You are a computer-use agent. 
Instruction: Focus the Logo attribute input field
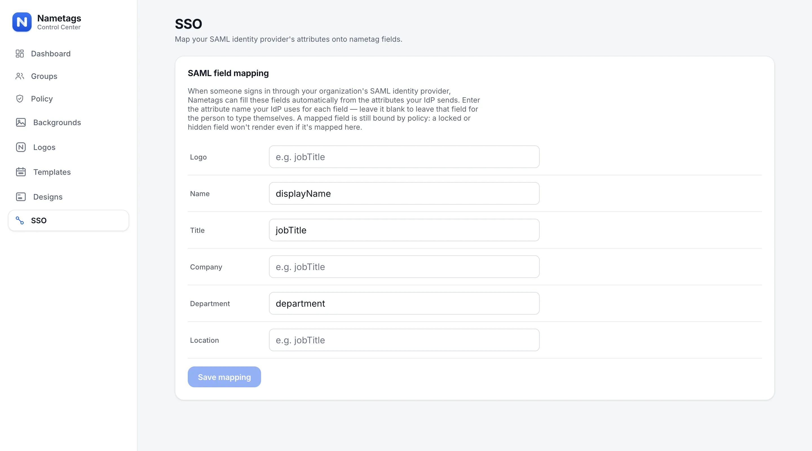click(404, 157)
